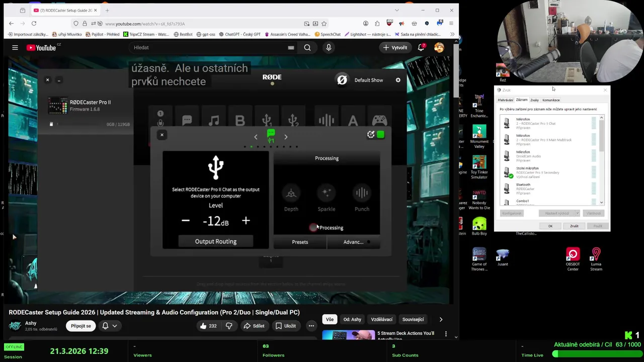The height and width of the screenshot is (362, 644).
Task: Close the RØDE channel settings panel
Action: (x=162, y=135)
